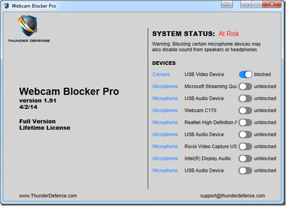Viewport: 286px width, 206px height.
Task: Open the www.ThunderDefense.com website link
Action: [x=48, y=196]
